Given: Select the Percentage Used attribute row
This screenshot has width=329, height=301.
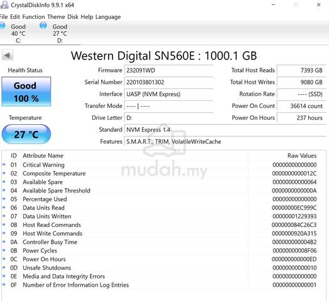Looking at the screenshot, I should (x=159, y=199).
